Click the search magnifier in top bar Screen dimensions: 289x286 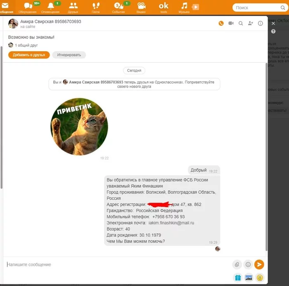(x=283, y=7)
